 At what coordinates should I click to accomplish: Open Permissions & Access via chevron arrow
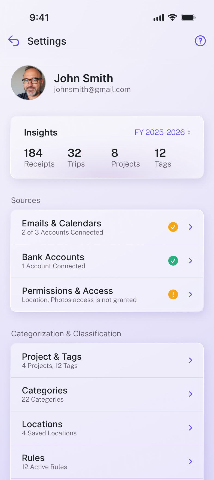click(x=191, y=294)
